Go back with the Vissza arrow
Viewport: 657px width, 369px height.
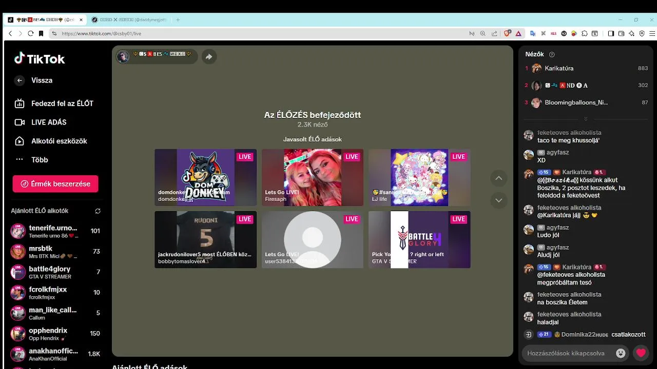[20, 80]
